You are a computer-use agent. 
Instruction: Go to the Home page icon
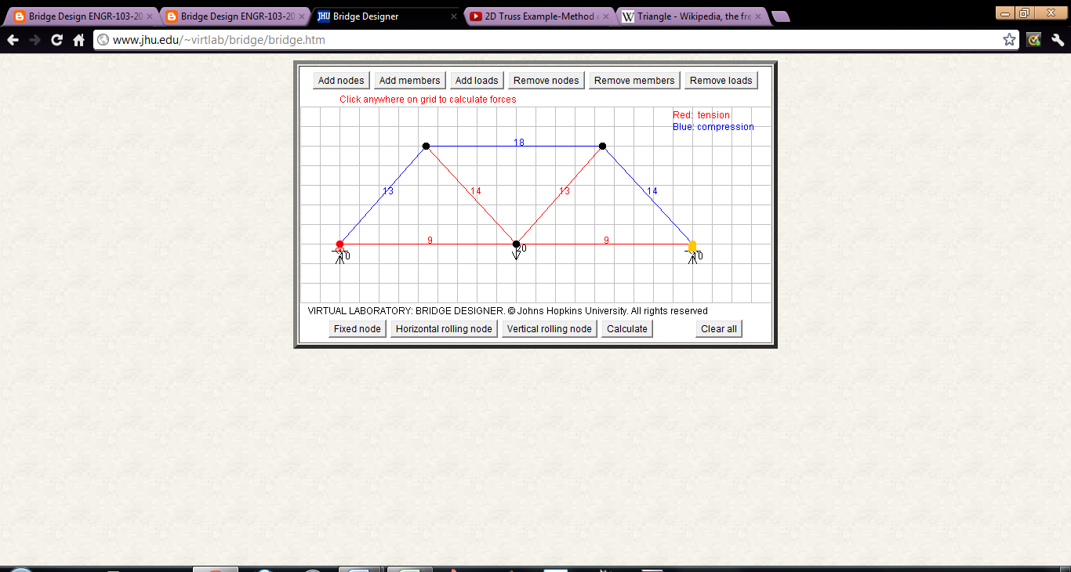click(x=78, y=40)
